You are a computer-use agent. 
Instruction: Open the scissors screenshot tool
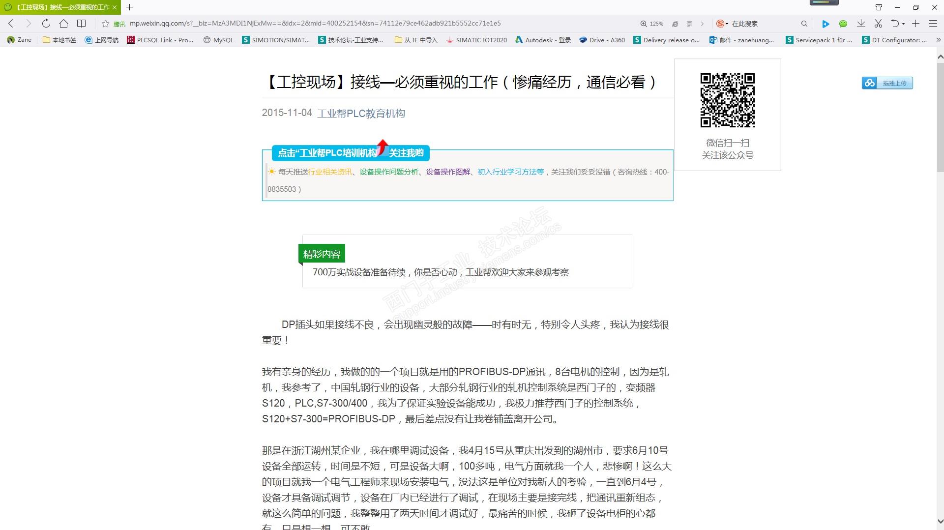pyautogui.click(x=879, y=23)
